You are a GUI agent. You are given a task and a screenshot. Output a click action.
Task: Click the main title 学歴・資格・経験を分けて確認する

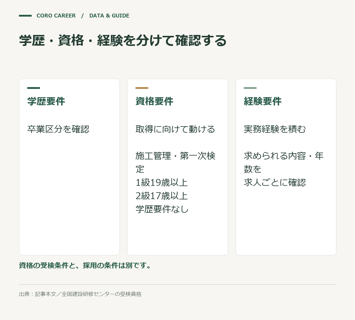click(123, 41)
